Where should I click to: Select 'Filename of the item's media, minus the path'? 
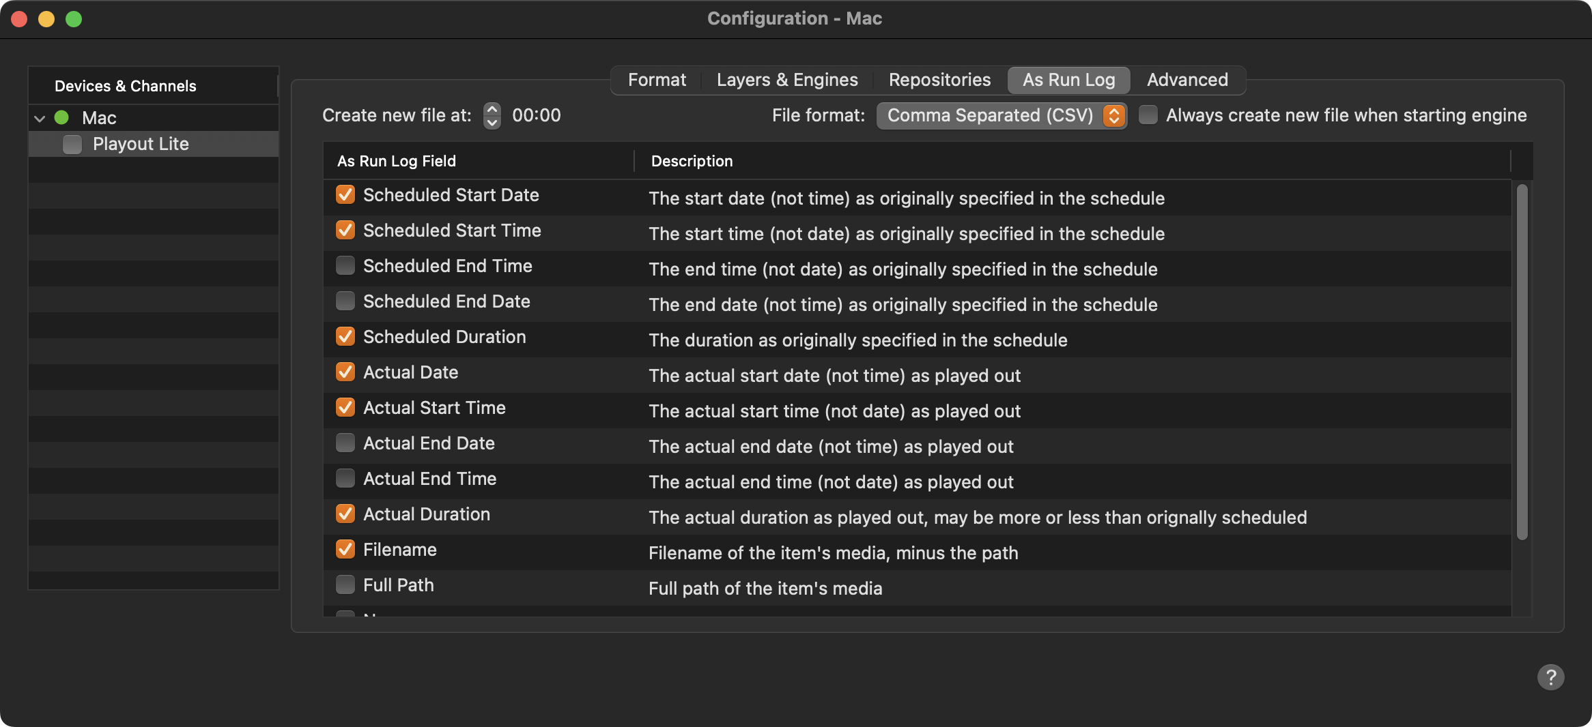(x=833, y=553)
